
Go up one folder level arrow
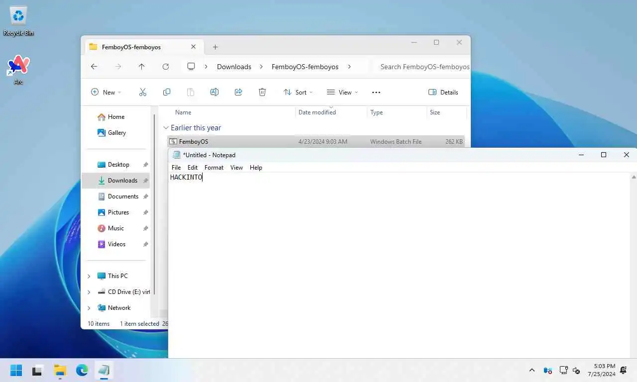click(142, 66)
